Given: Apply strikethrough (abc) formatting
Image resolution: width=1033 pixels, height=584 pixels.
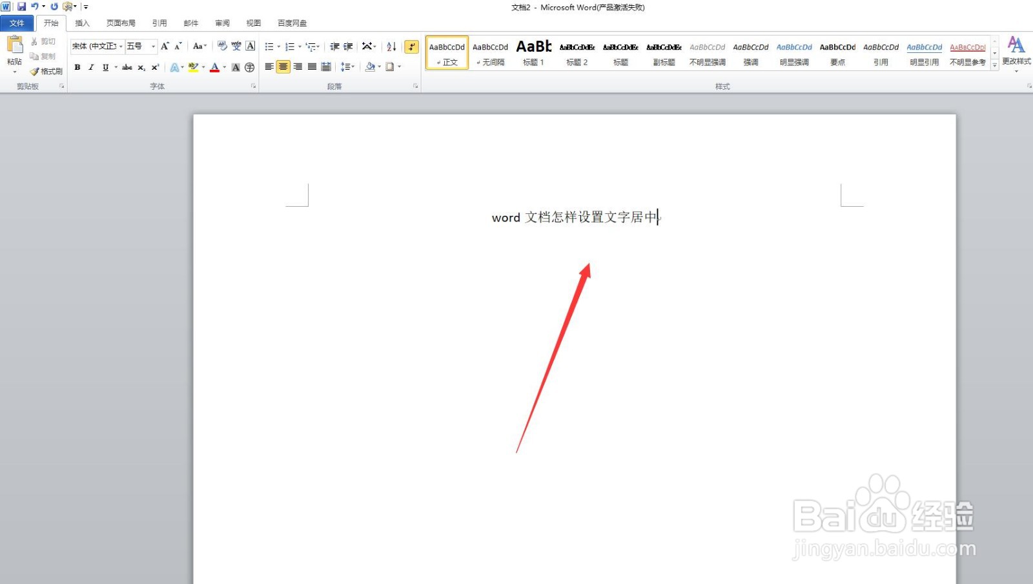Looking at the screenshot, I should point(127,67).
